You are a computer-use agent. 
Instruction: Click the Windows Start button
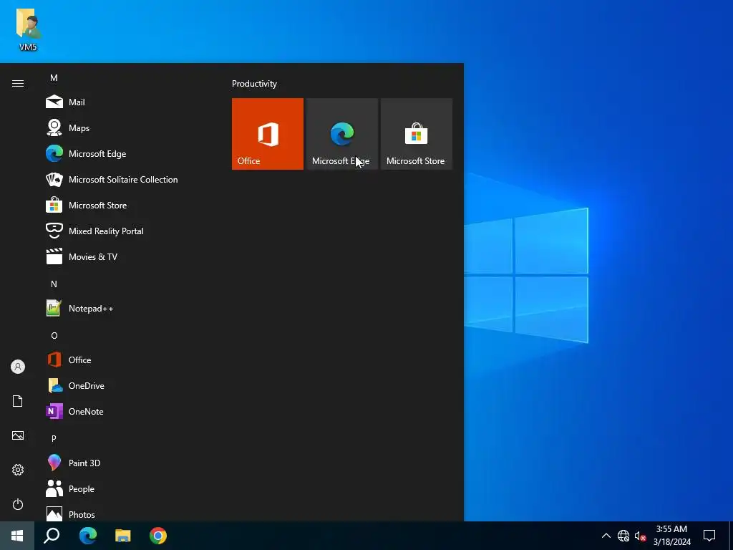click(17, 536)
